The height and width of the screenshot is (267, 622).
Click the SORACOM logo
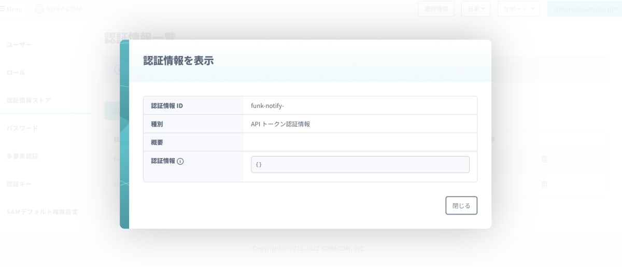pyautogui.click(x=58, y=9)
